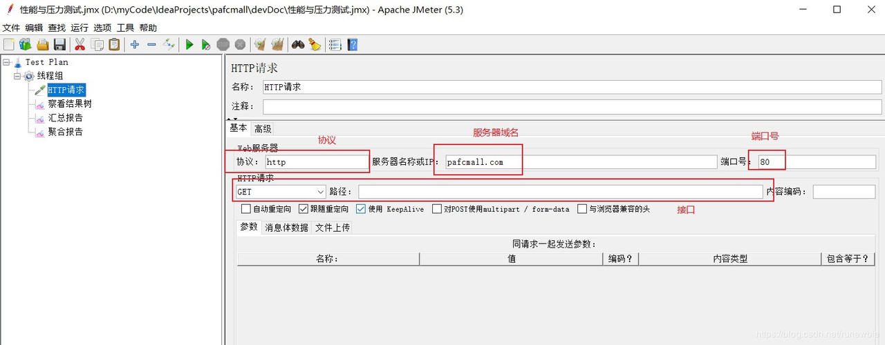Open the Function helper list icon
Image resolution: width=885 pixels, height=345 pixels.
335,45
